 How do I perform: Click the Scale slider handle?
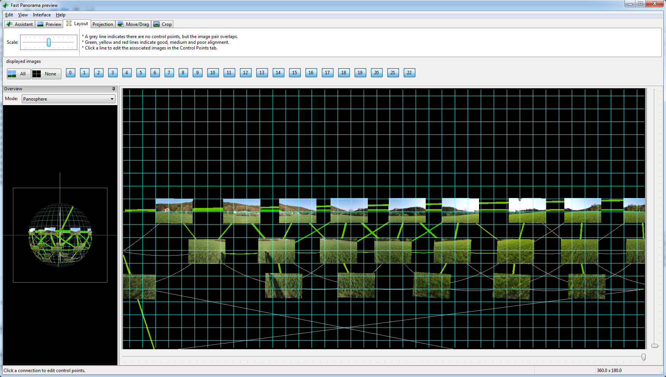49,42
